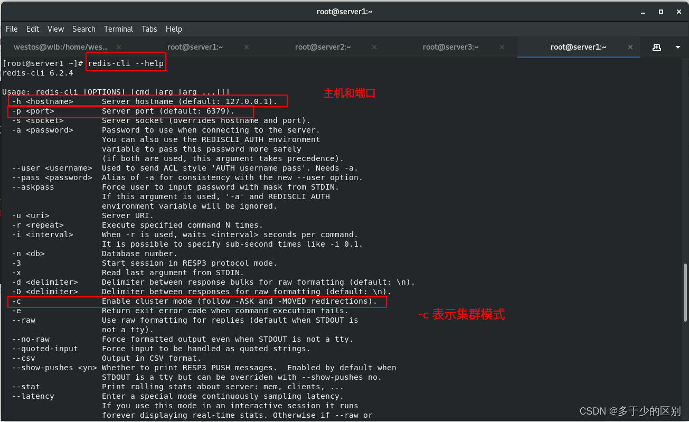Open the File menu
The image size is (689, 422).
[x=12, y=29]
